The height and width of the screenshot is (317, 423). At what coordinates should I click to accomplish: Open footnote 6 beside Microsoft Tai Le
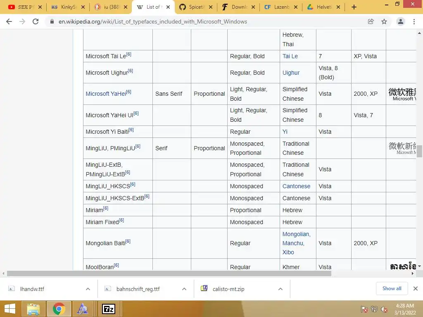(x=129, y=54)
